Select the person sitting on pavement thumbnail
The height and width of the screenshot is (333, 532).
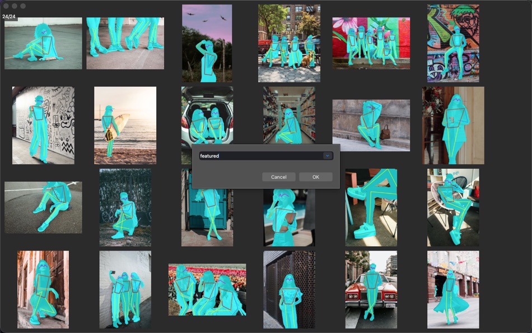coord(43,44)
